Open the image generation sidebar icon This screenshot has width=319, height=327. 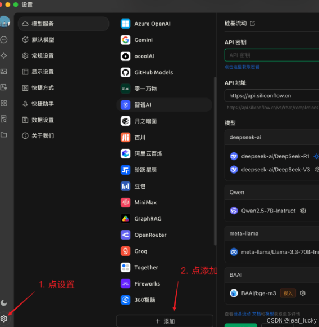4,72
